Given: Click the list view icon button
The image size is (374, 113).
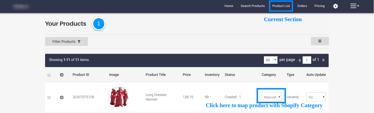Looking at the screenshot, I should click(x=320, y=41).
